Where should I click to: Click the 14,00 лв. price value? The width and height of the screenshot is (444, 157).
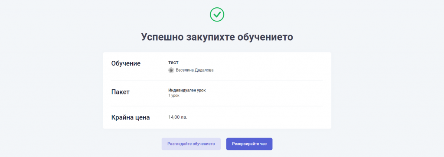click(178, 117)
